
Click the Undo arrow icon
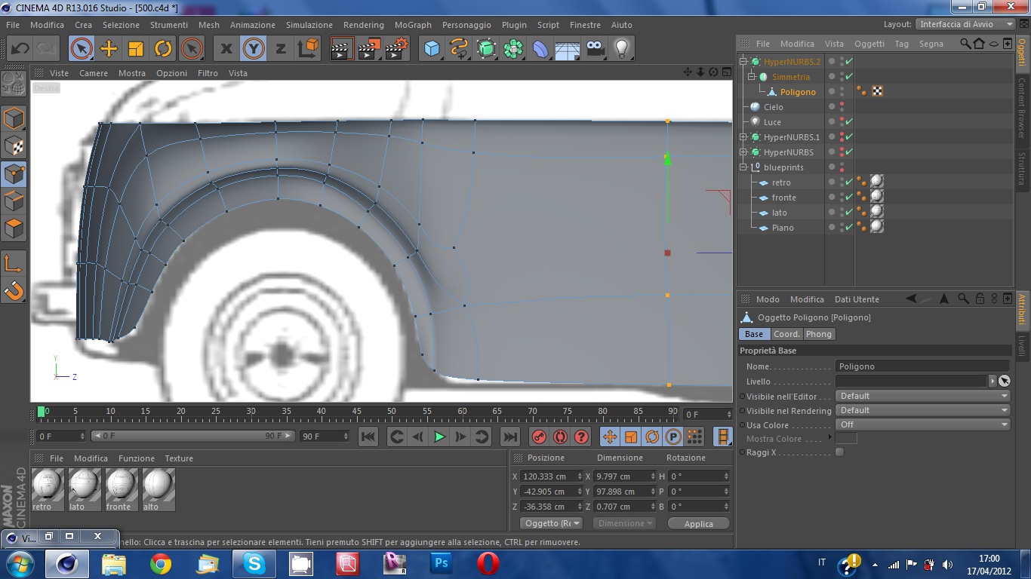click(20, 49)
